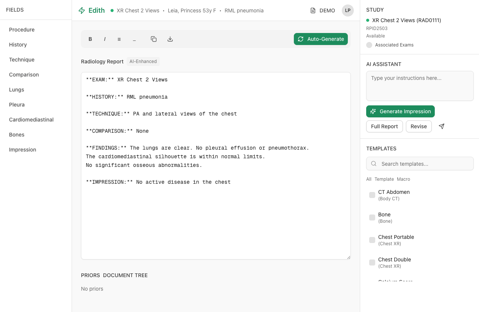
Task: Download the report via the download icon
Action: (x=170, y=39)
